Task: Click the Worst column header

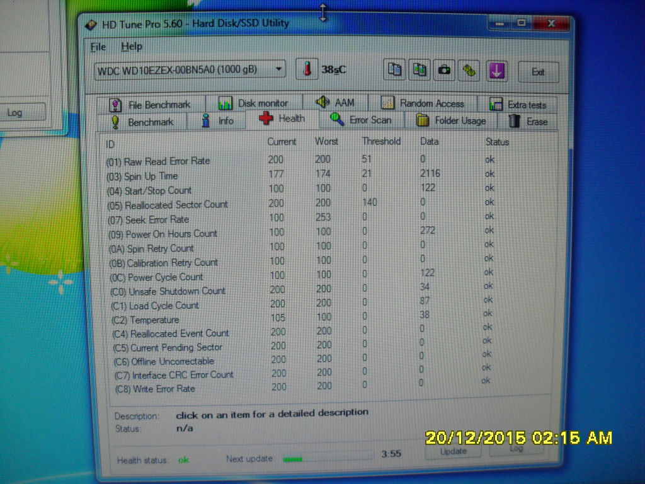Action: [x=327, y=142]
